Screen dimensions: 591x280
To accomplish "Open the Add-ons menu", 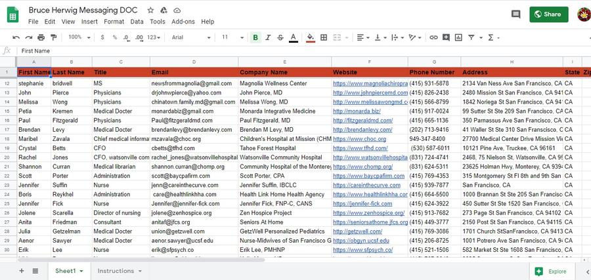I will pos(183,22).
